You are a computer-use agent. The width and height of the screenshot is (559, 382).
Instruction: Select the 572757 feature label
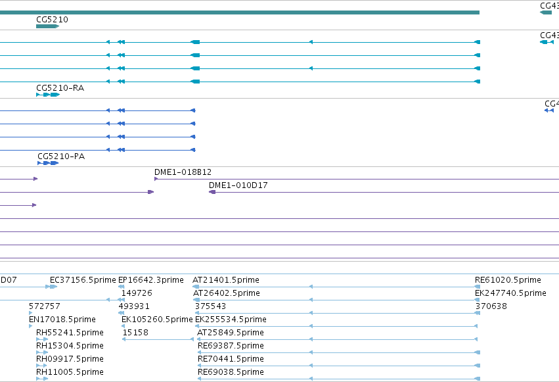coord(45,306)
